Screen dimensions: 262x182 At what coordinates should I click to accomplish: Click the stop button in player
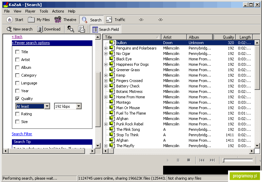pyautogui.click(x=189, y=160)
